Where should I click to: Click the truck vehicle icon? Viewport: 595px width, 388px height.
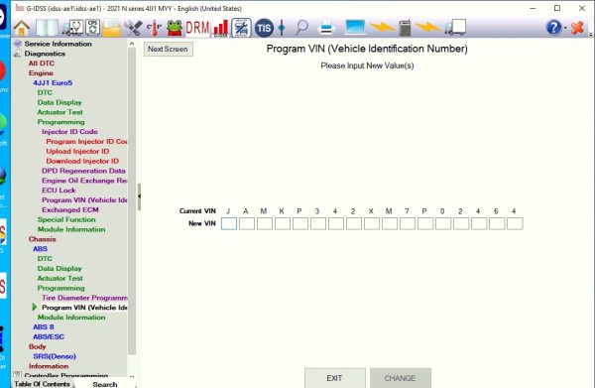coord(455,28)
